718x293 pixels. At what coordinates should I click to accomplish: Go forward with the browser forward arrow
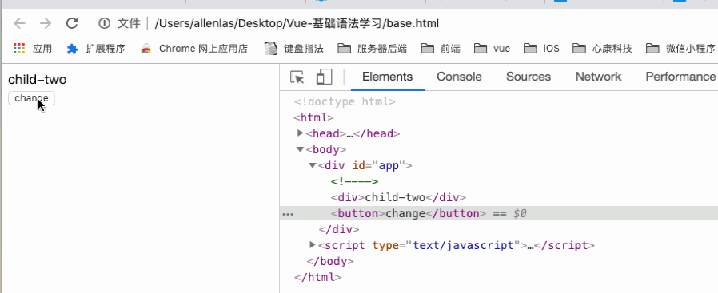click(46, 23)
